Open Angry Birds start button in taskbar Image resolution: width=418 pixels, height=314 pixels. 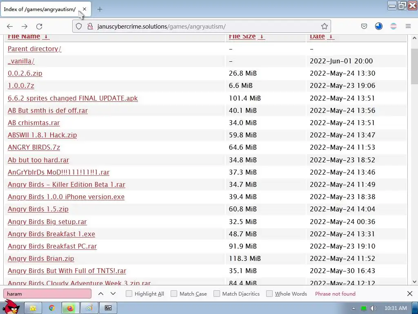point(11,307)
